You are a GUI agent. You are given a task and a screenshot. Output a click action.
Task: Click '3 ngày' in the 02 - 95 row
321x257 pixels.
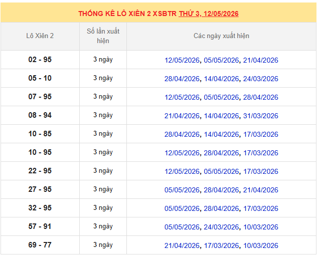(x=103, y=60)
